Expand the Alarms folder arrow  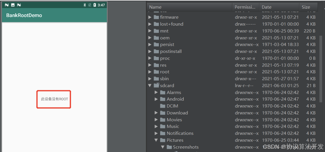click(156, 92)
